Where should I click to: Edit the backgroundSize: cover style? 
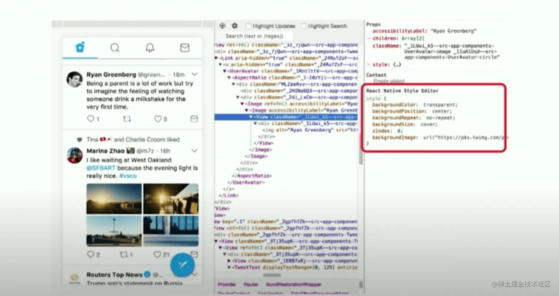(405, 124)
